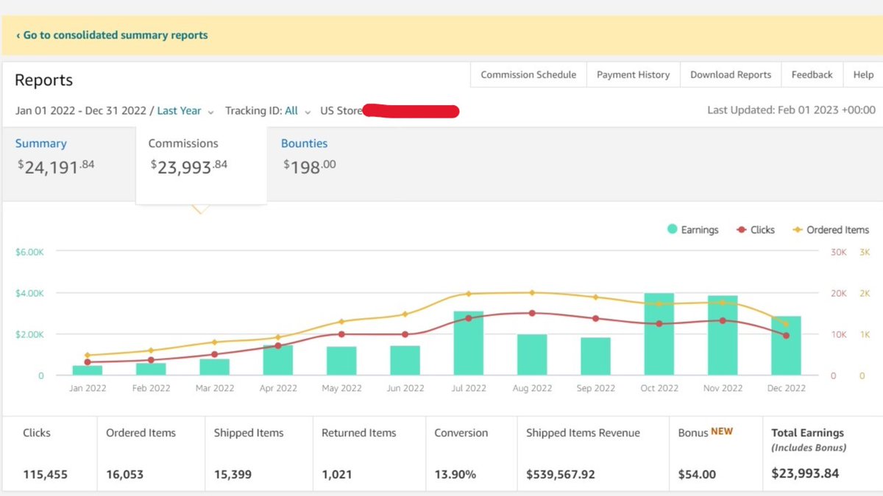The height and width of the screenshot is (496, 883).
Task: Click the Bonus value $54.00
Action: pyautogui.click(x=697, y=475)
